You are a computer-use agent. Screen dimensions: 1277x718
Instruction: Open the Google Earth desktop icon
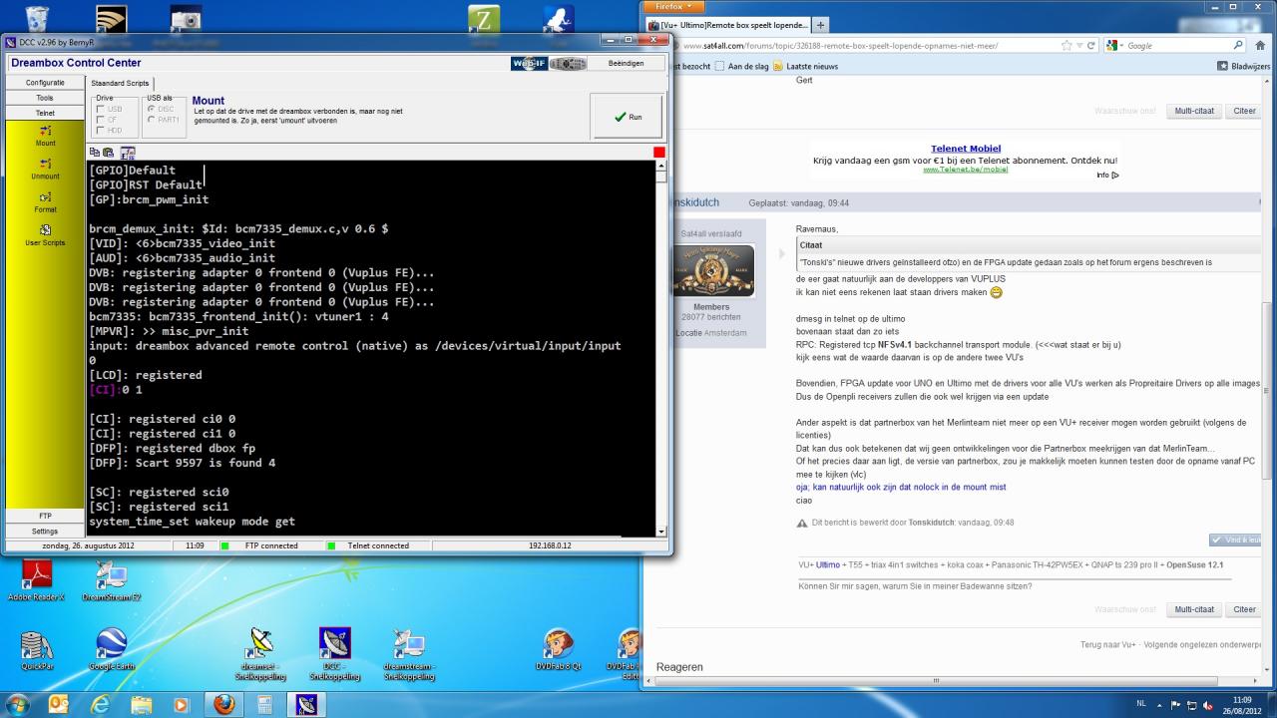coord(111,650)
